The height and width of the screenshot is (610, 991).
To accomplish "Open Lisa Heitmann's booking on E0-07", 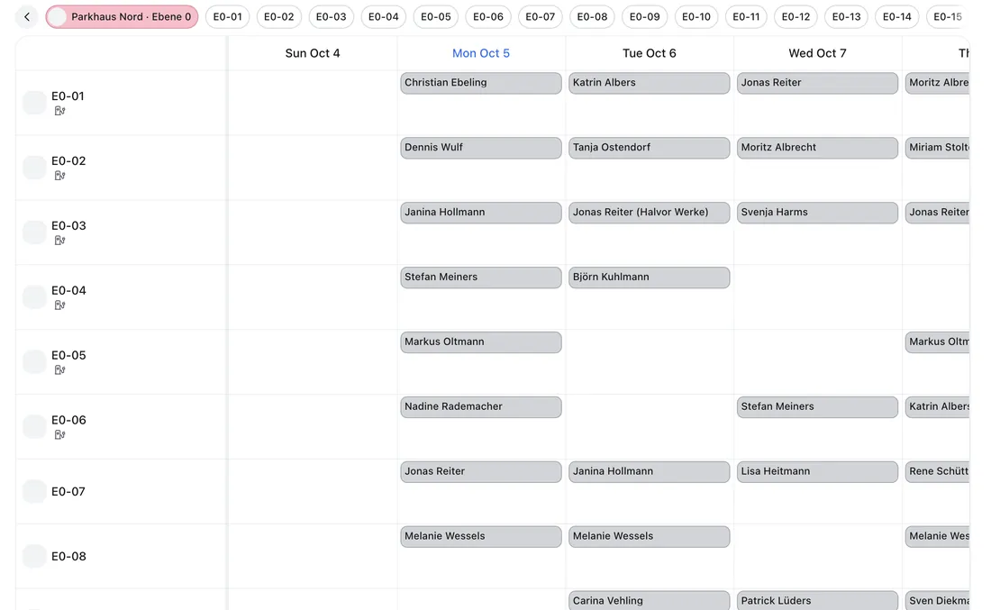I will (817, 471).
